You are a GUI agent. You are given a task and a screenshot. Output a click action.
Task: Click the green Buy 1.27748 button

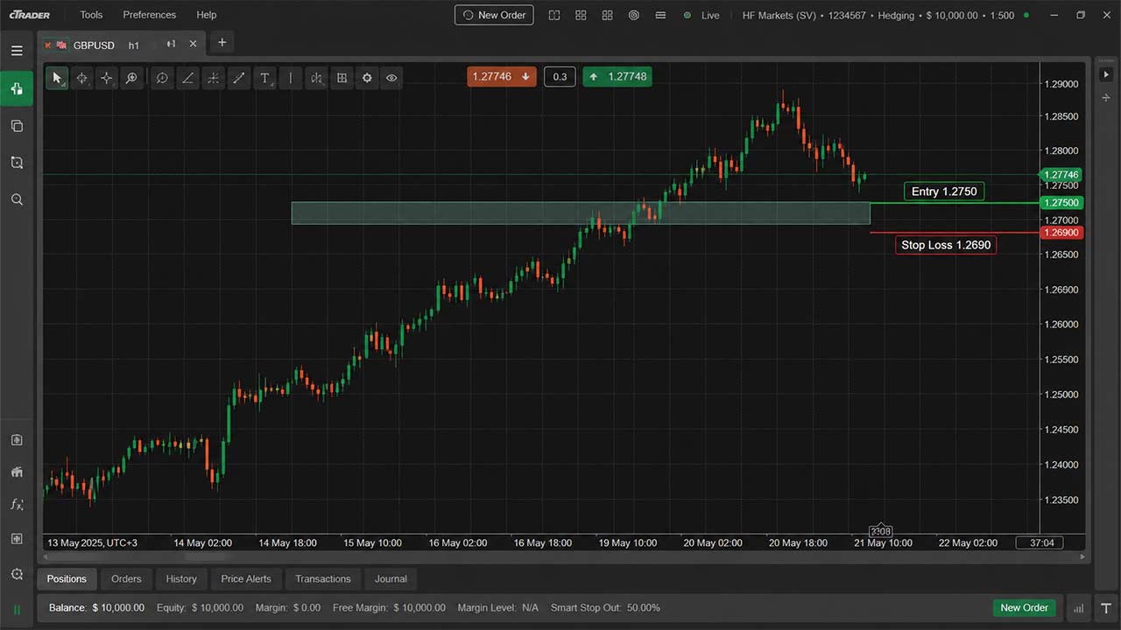coord(618,77)
